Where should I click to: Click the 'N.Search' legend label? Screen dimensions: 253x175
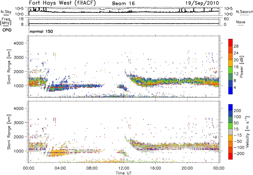click(x=244, y=12)
